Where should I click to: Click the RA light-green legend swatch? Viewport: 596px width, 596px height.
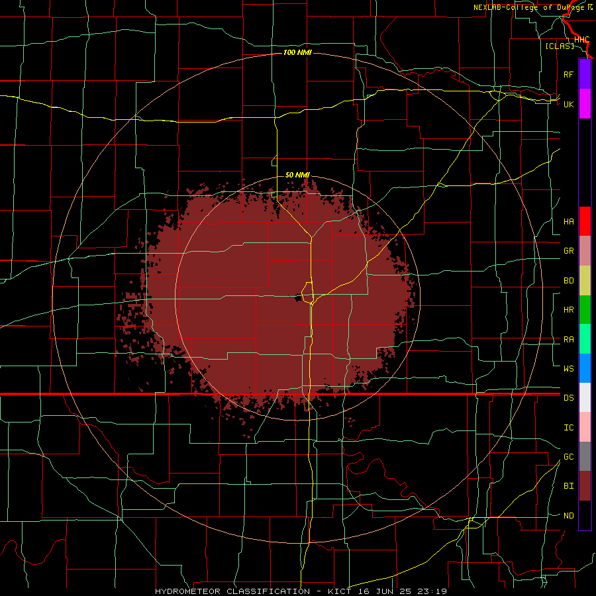[585, 339]
